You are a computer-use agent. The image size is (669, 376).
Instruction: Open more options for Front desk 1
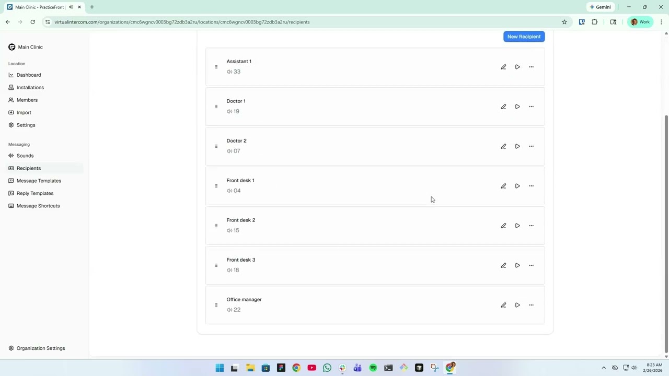pyautogui.click(x=531, y=186)
